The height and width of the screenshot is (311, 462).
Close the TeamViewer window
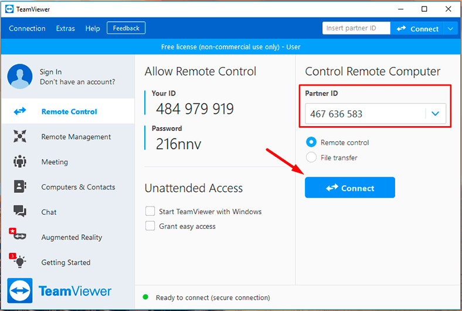click(448, 9)
